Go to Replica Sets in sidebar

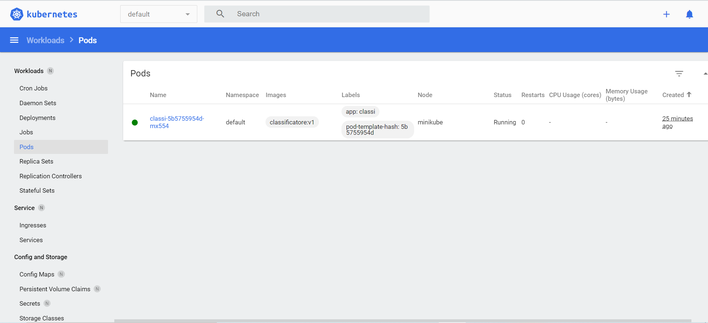[36, 161]
